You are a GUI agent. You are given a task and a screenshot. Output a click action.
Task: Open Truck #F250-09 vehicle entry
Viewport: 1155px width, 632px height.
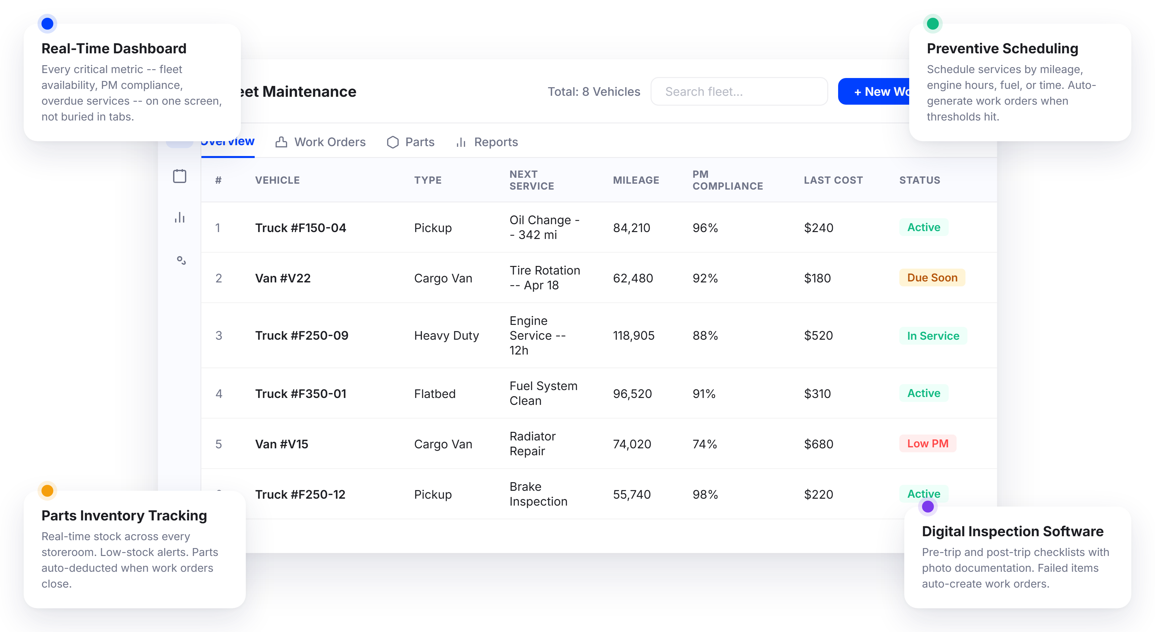(301, 335)
